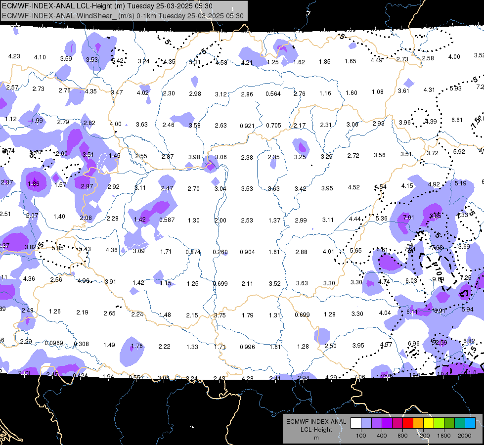Select the yellow swatch in the legend color bar

coord(429,423)
